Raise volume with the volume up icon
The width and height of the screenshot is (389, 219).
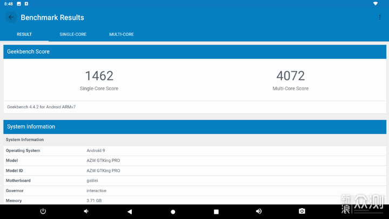tap(259, 211)
